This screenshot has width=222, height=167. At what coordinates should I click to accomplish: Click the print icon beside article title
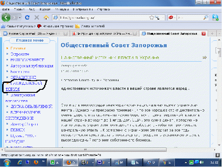point(204,57)
